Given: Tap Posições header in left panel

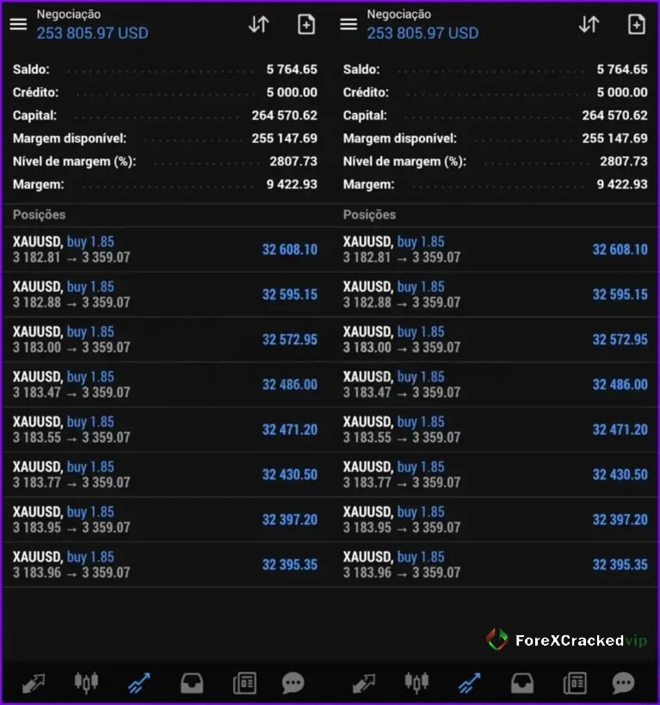Looking at the screenshot, I should (x=39, y=215).
